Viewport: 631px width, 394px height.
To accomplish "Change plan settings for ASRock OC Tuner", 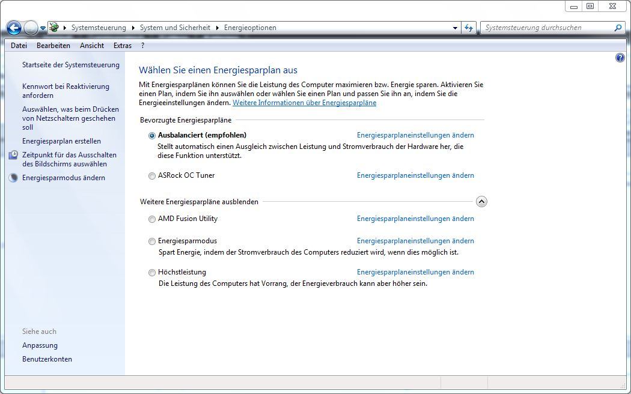I will pyautogui.click(x=415, y=175).
